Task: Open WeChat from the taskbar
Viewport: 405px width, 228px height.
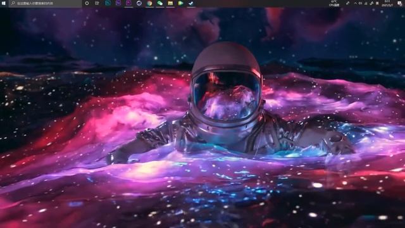Action: click(x=160, y=3)
